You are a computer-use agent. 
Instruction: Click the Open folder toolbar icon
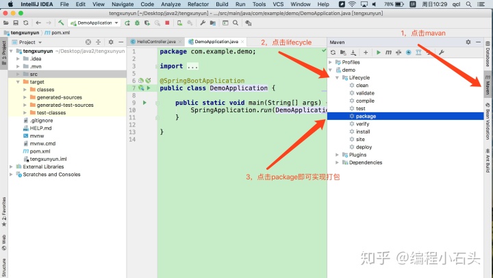[x=6, y=23]
